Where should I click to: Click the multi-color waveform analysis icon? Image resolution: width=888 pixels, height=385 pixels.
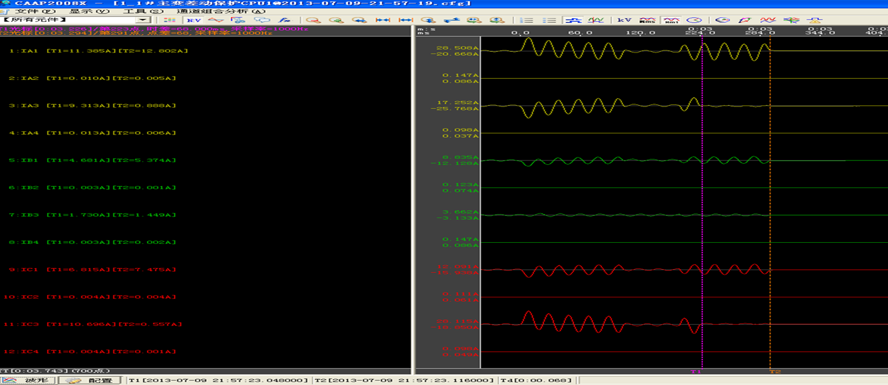(768, 20)
